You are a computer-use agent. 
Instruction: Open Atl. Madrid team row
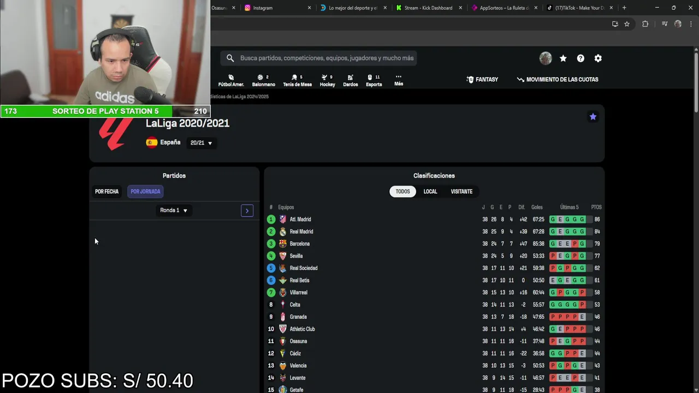click(x=434, y=219)
